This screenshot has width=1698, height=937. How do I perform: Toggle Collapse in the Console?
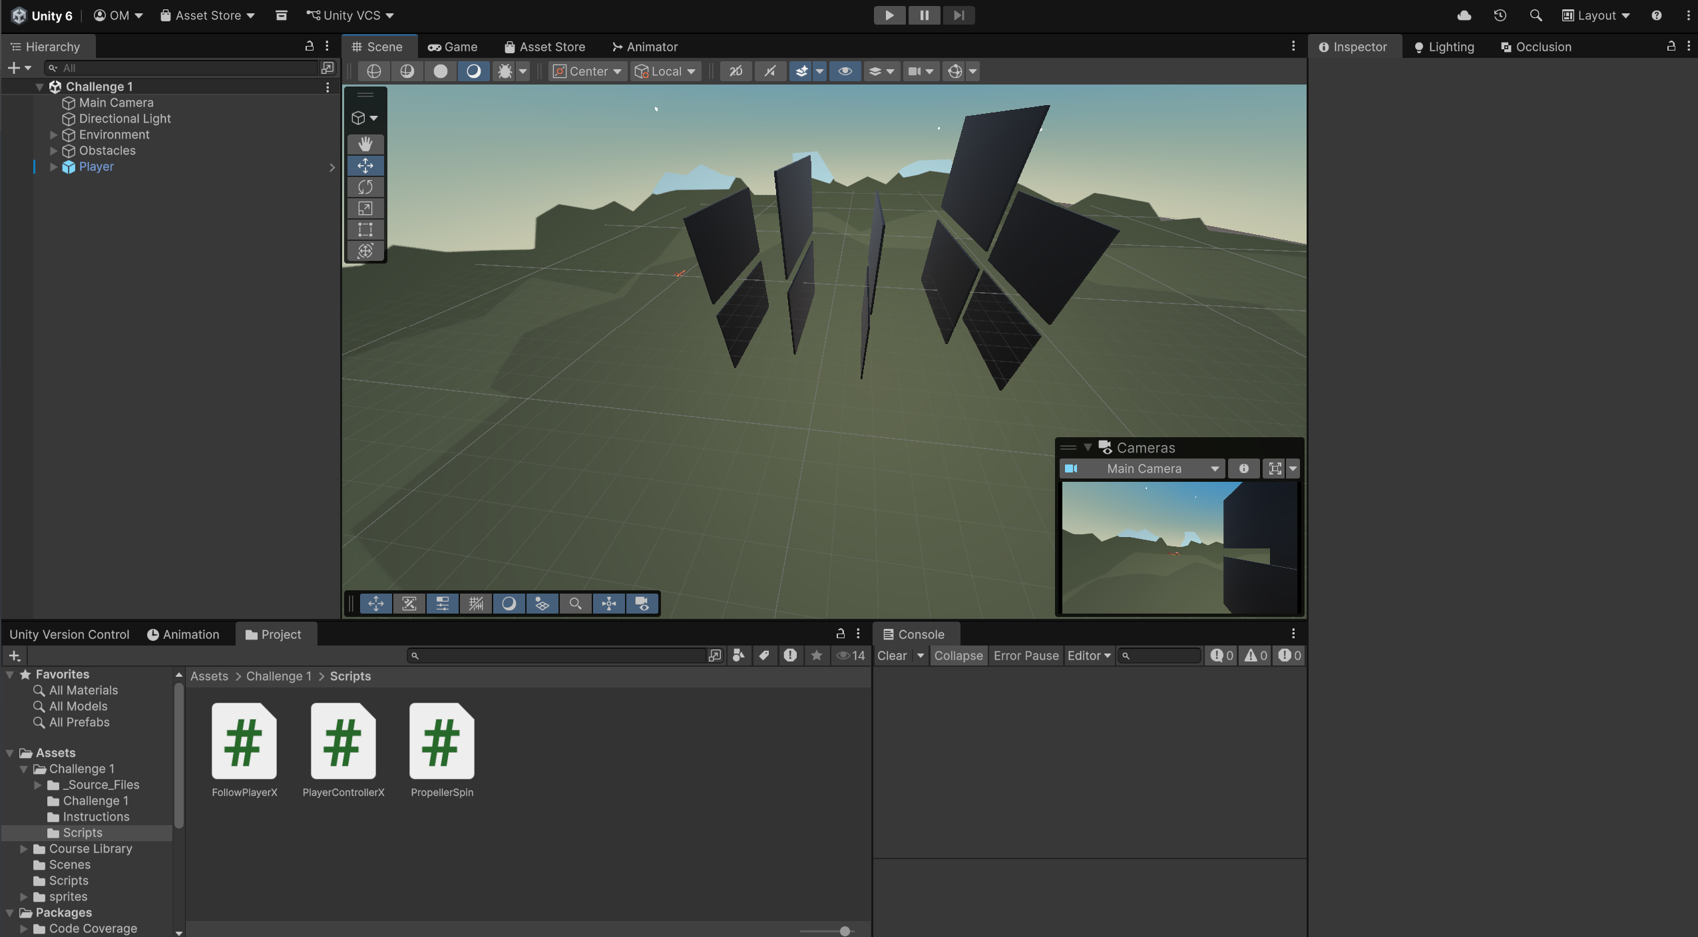(x=958, y=656)
